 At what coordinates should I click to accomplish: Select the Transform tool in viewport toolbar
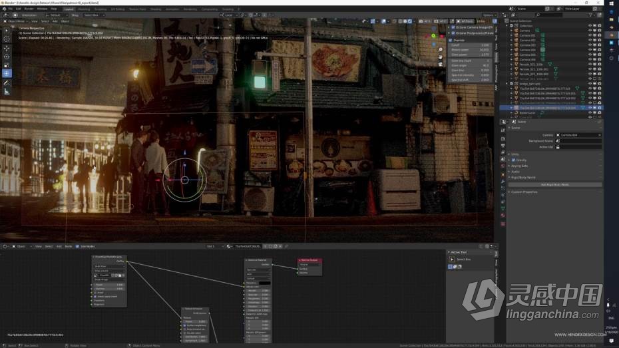click(x=7, y=73)
